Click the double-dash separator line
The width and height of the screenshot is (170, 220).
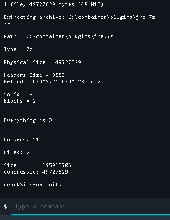7,23
